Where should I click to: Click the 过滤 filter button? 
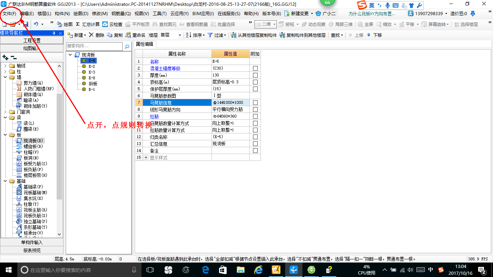pyautogui.click(x=217, y=35)
